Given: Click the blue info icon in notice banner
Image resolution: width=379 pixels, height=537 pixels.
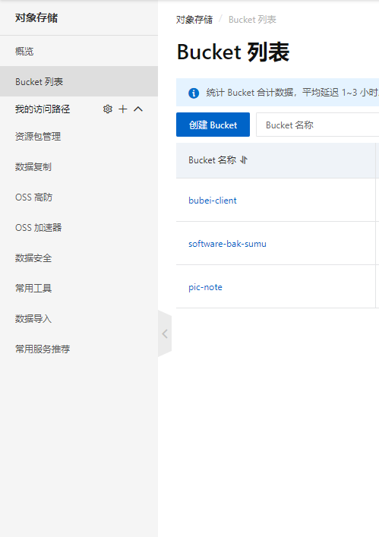Looking at the screenshot, I should (x=194, y=93).
